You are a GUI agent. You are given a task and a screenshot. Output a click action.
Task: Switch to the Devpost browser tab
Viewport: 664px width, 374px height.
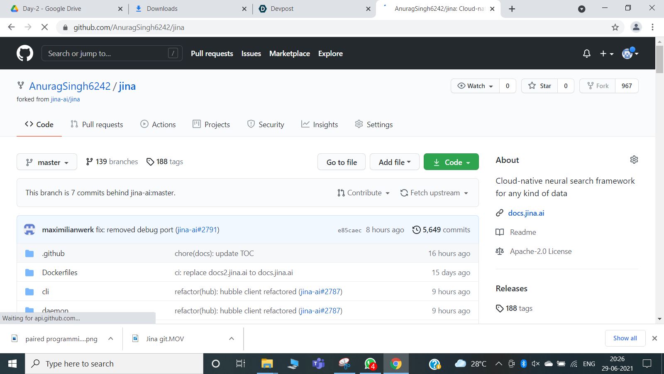click(314, 9)
